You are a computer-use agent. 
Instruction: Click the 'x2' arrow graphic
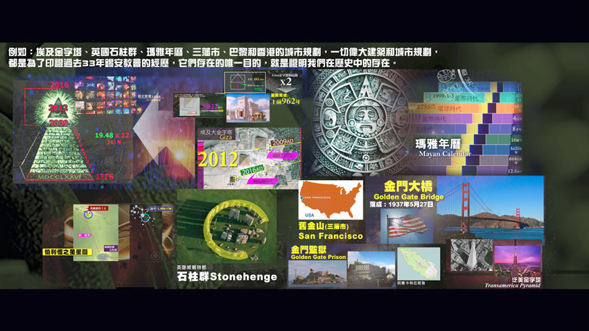(x=286, y=82)
